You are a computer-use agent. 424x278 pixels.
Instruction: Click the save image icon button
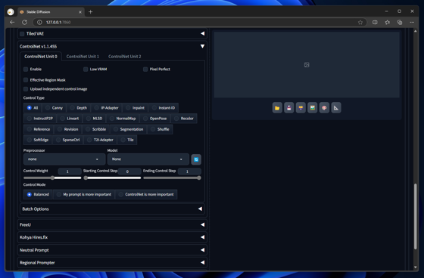coord(289,108)
